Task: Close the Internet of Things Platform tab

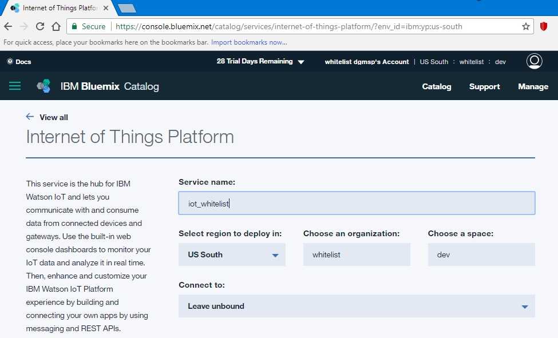Action: (106, 8)
